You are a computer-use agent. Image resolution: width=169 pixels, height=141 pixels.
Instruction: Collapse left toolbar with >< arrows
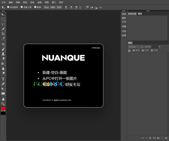pos(3,11)
